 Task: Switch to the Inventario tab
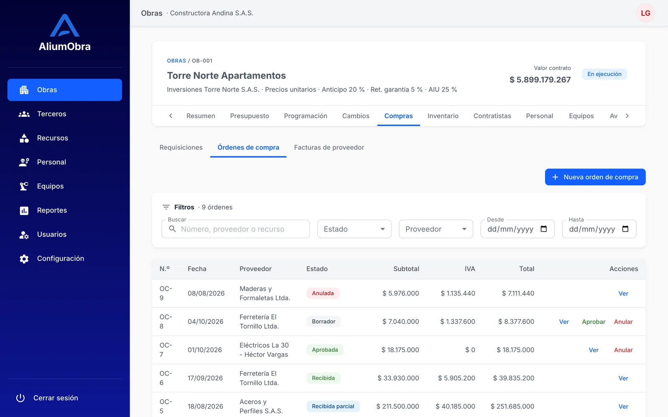click(x=443, y=116)
